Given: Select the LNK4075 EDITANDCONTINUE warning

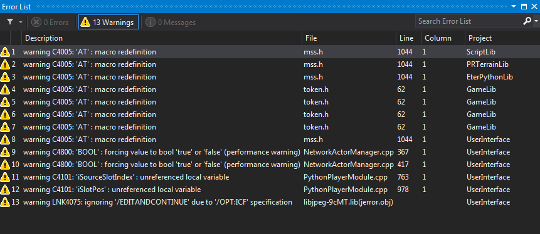Looking at the screenshot, I should click(157, 202).
